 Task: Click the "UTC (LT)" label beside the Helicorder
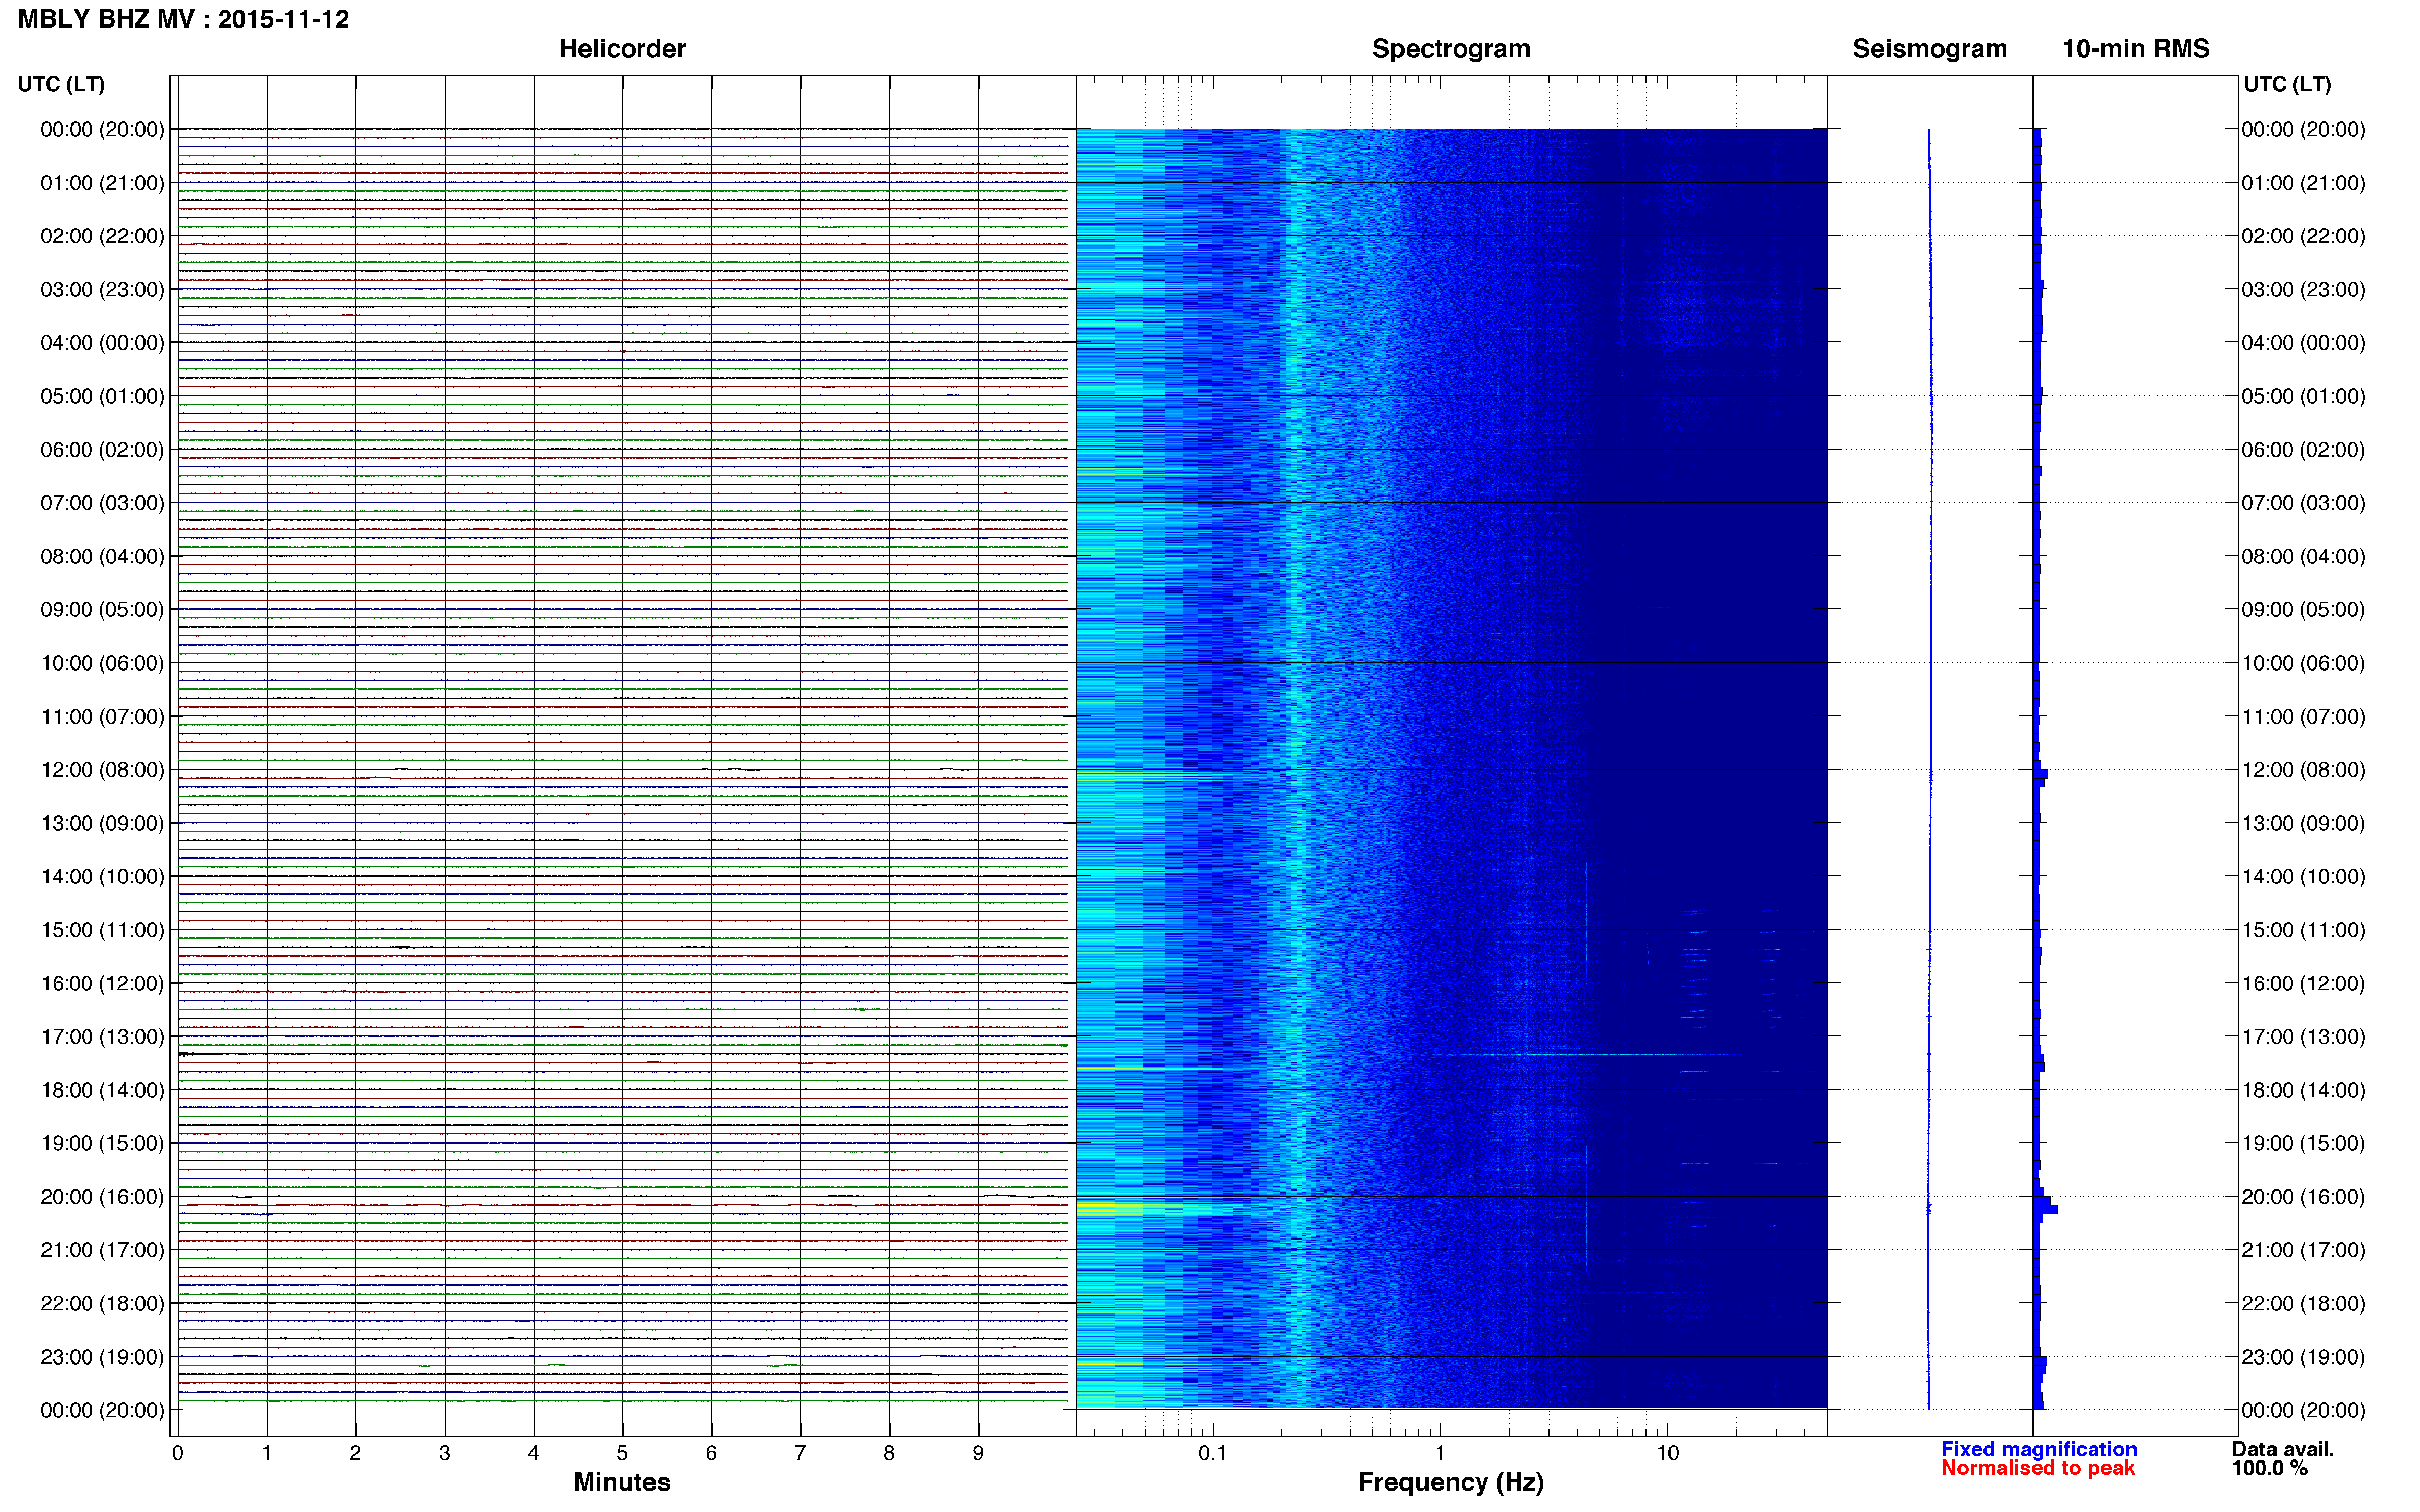click(61, 84)
